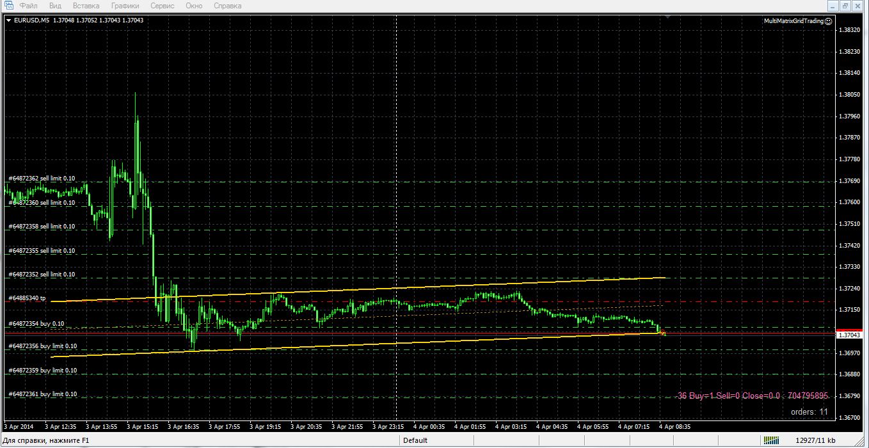Click the 3 Apr 2014 time label
Viewport: 869px width, 448px height.
pyautogui.click(x=19, y=426)
